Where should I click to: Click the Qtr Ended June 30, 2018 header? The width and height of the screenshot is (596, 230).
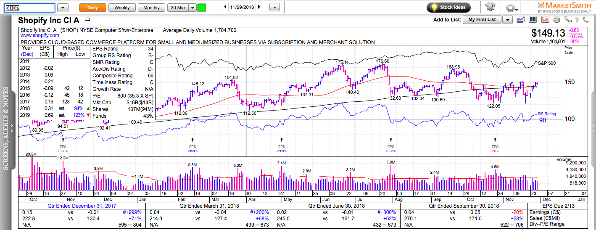click(x=337, y=206)
